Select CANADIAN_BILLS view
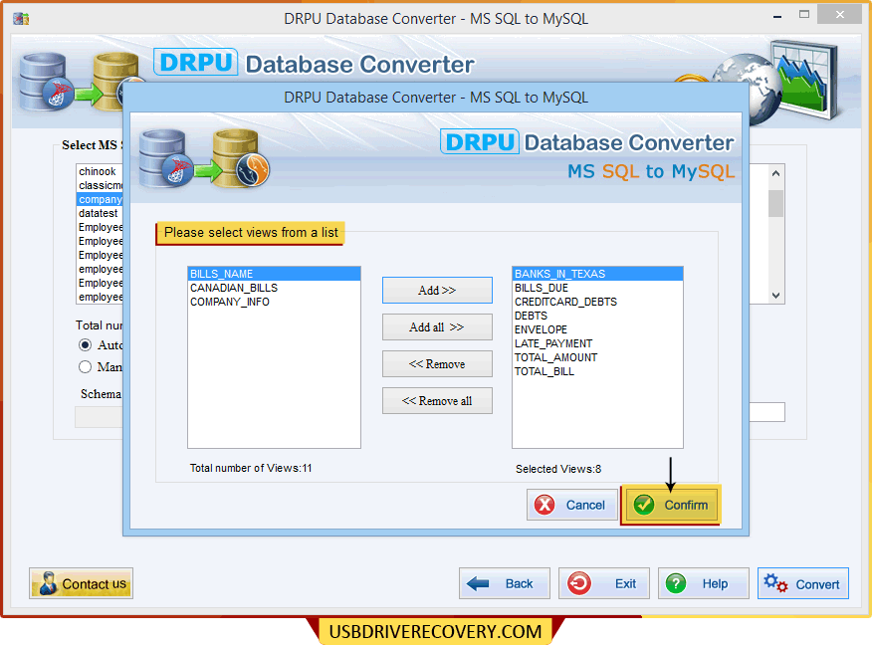This screenshot has height=645, width=872. [x=274, y=288]
